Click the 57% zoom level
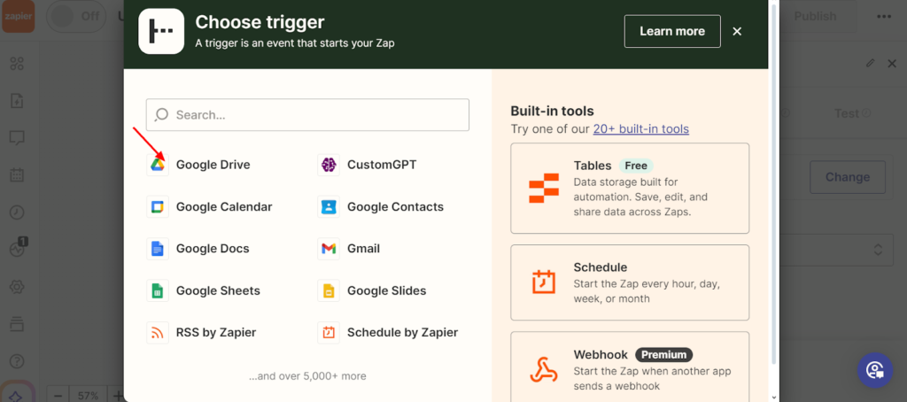 pyautogui.click(x=88, y=396)
